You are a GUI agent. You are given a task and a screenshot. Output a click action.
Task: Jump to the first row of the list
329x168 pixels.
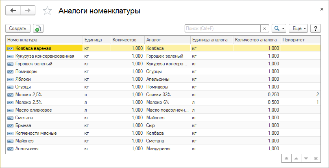click(286, 158)
